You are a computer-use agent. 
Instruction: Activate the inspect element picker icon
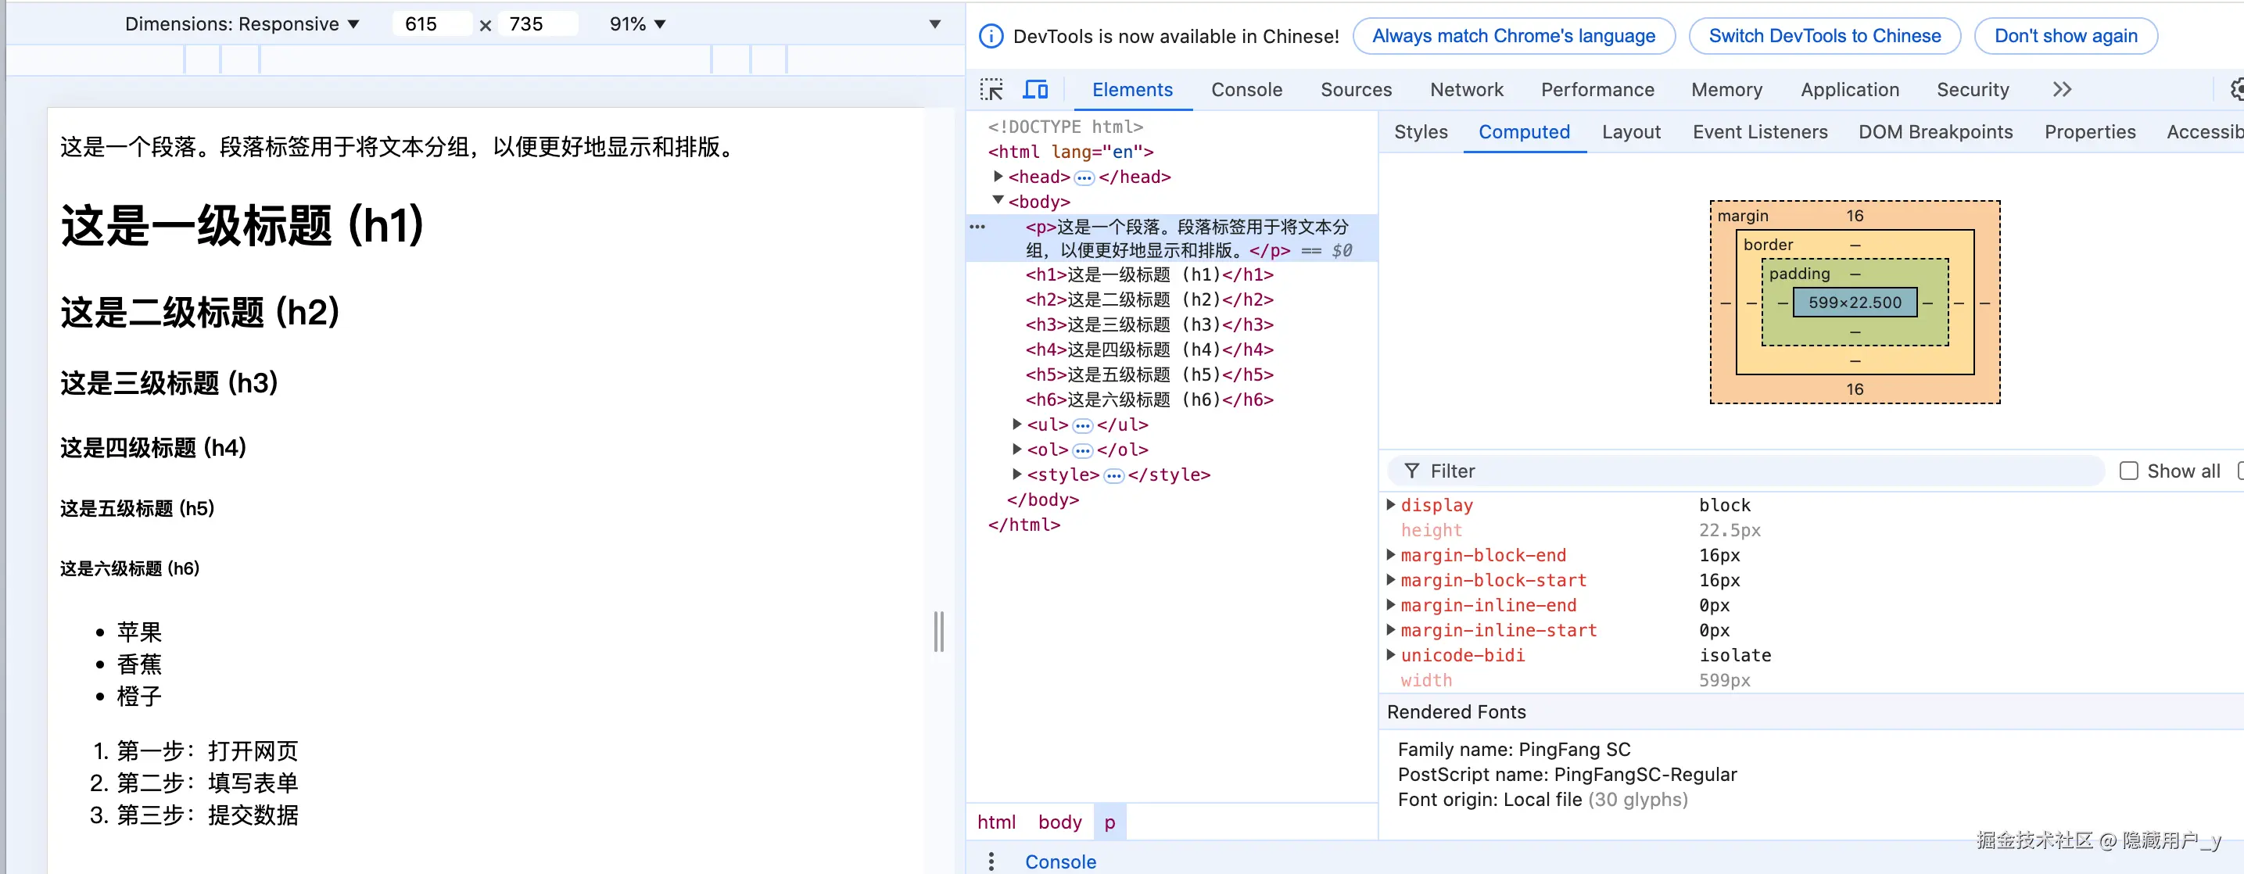pyautogui.click(x=991, y=90)
